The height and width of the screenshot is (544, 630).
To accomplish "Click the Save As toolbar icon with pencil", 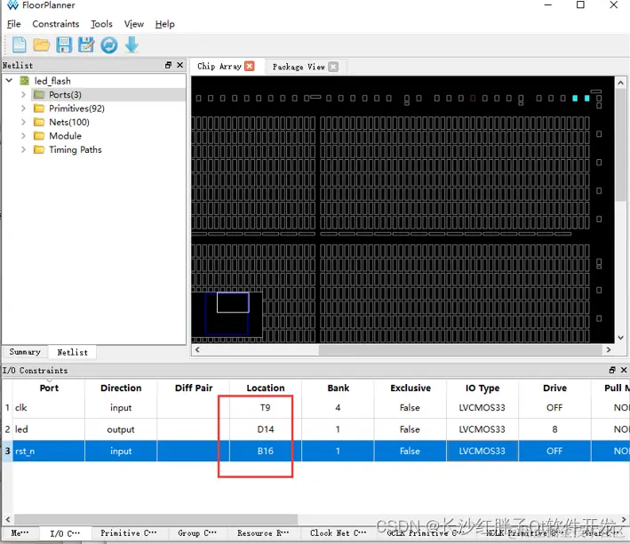I will [x=86, y=44].
